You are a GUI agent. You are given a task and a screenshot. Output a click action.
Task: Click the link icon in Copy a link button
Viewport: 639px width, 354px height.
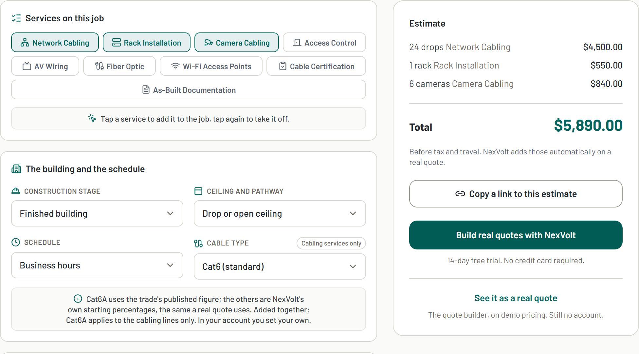pyautogui.click(x=460, y=194)
